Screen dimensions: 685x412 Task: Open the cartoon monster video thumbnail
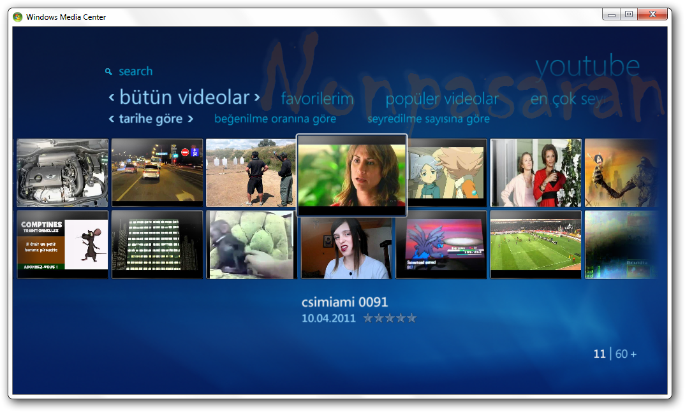[621, 173]
